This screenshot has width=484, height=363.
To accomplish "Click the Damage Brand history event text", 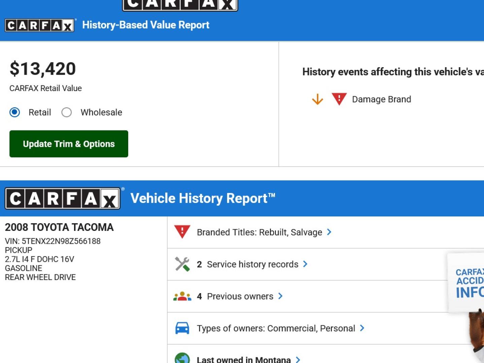I will (x=381, y=99).
